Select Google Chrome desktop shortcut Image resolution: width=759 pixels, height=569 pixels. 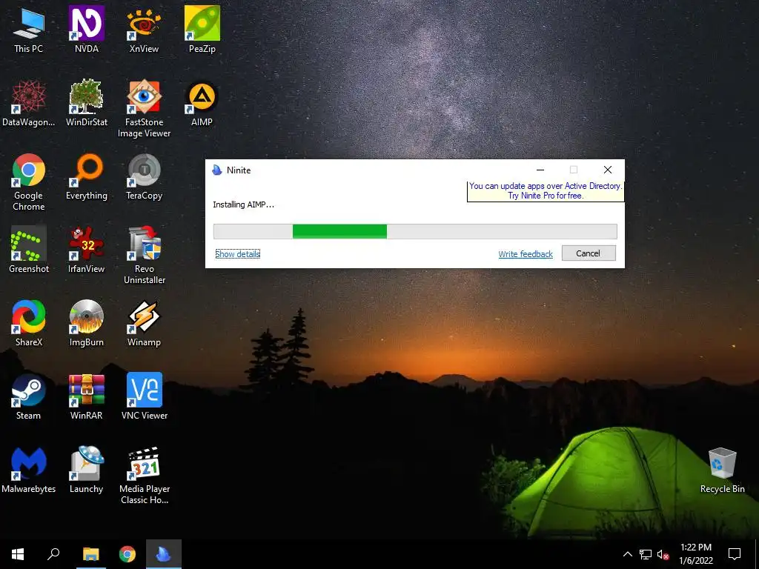pos(29,182)
